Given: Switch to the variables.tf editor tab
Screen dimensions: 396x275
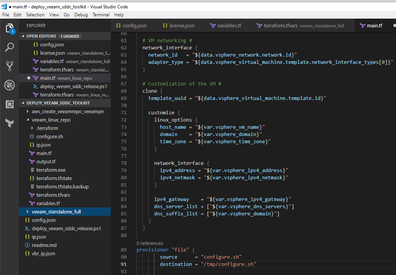Looking at the screenshot, I should tap(229, 25).
